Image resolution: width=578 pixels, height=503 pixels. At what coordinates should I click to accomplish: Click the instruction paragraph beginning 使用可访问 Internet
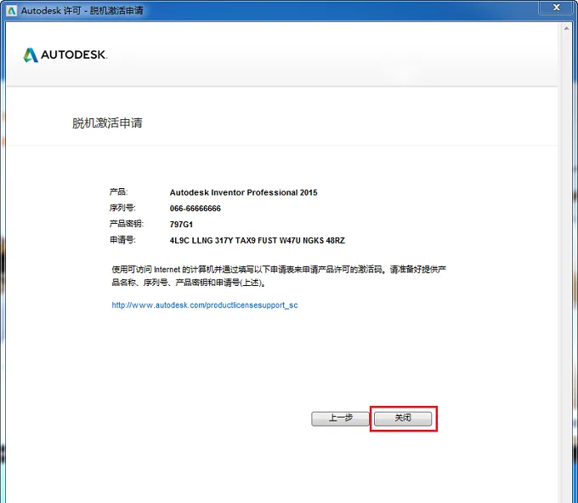click(279, 276)
